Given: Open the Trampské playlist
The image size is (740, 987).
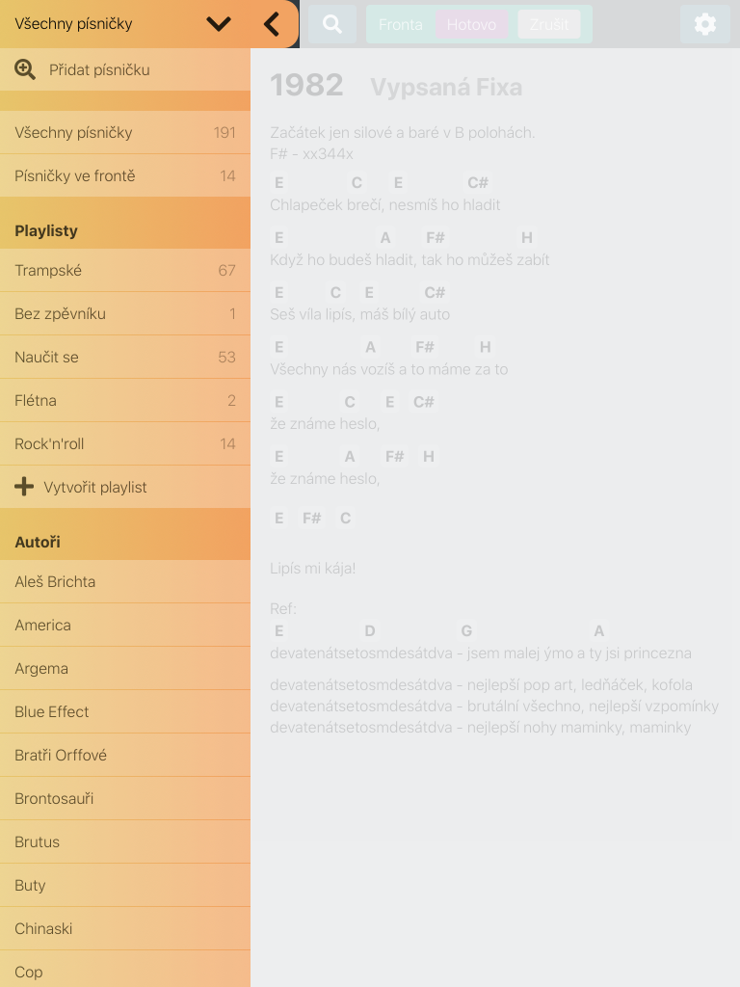Looking at the screenshot, I should click(125, 271).
